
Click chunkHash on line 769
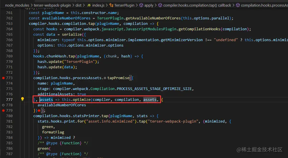coord(56,56)
